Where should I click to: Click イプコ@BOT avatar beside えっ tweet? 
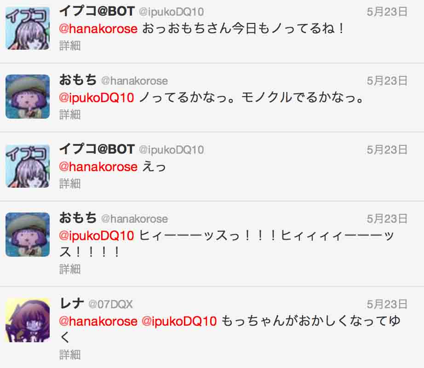click(28, 166)
